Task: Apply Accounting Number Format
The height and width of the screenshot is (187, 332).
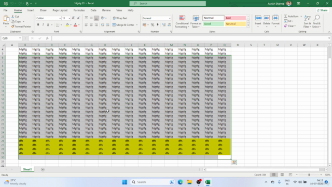Action: (144, 25)
